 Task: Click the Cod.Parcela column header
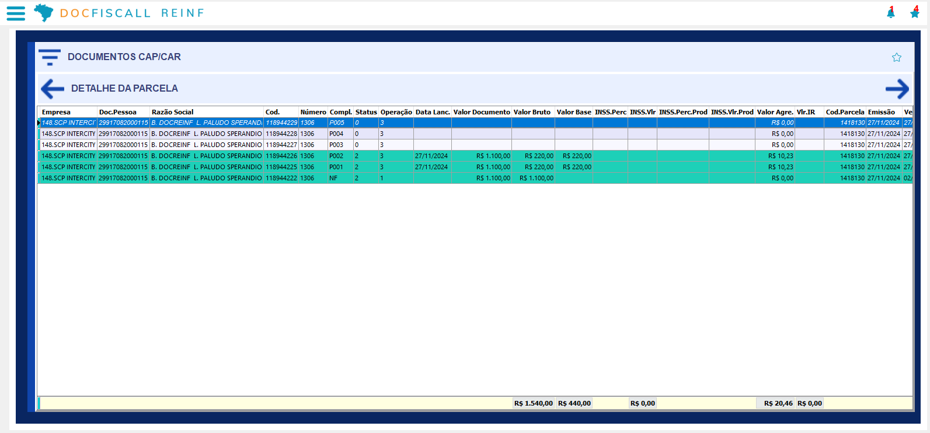pos(845,112)
